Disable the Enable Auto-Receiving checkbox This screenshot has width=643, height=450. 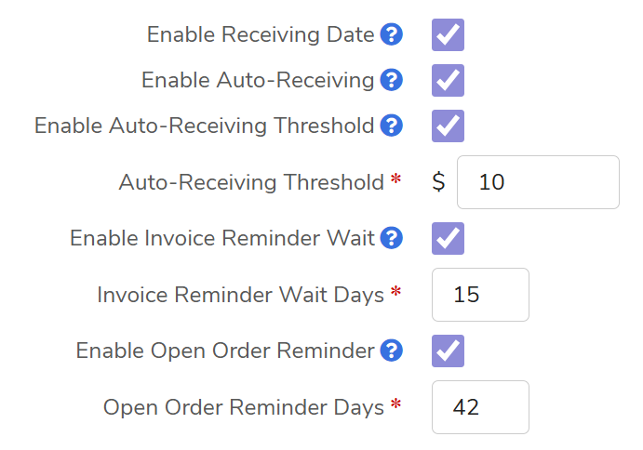pos(448,81)
